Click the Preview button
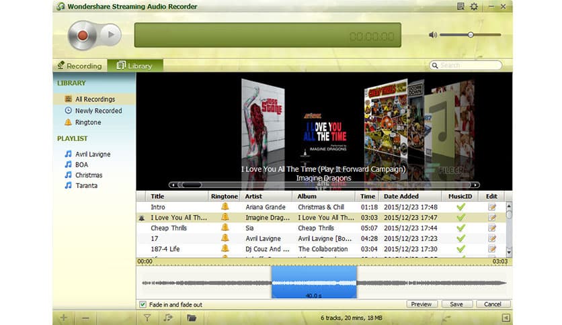 click(421, 304)
